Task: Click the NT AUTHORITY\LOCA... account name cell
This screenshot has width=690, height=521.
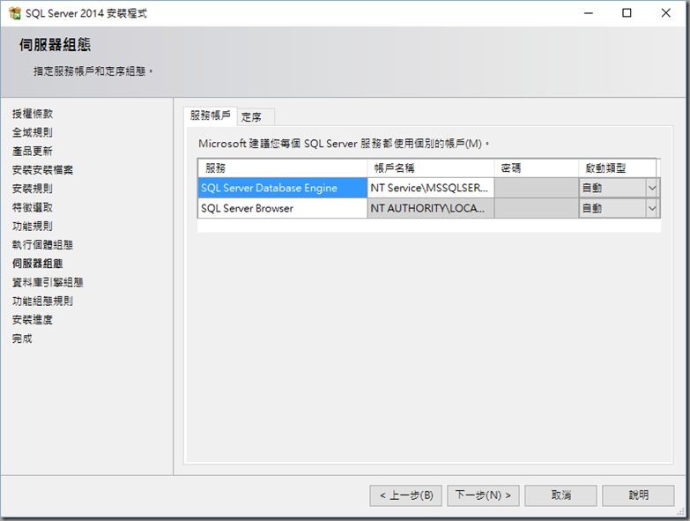Action: tap(430, 208)
